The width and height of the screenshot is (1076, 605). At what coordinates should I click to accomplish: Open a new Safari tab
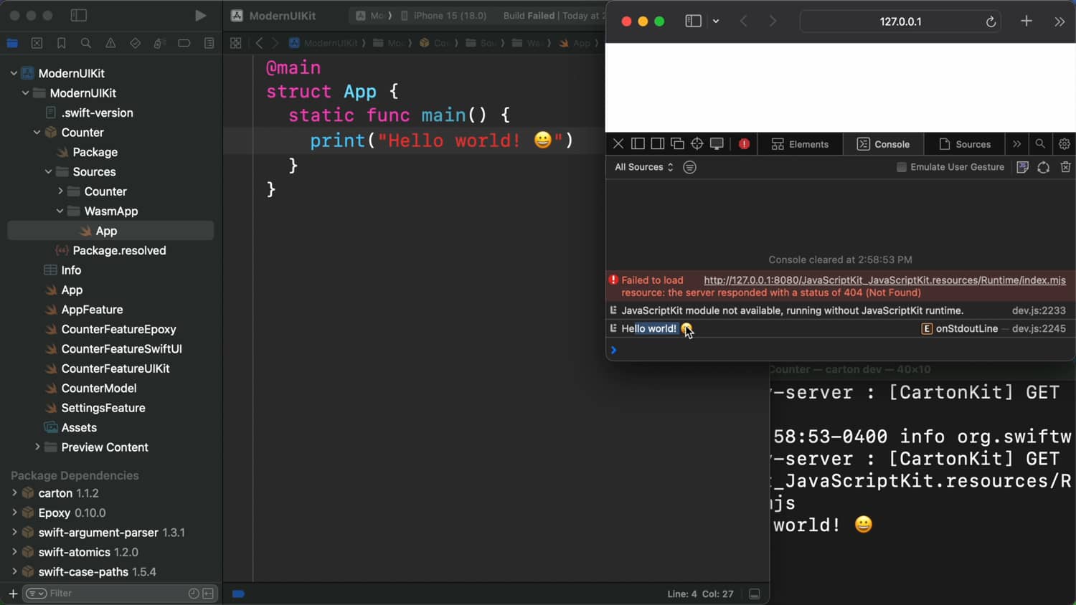coord(1027,22)
